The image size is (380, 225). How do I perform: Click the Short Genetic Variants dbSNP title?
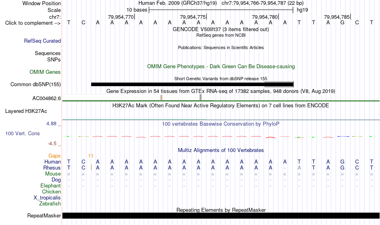coord(221,79)
